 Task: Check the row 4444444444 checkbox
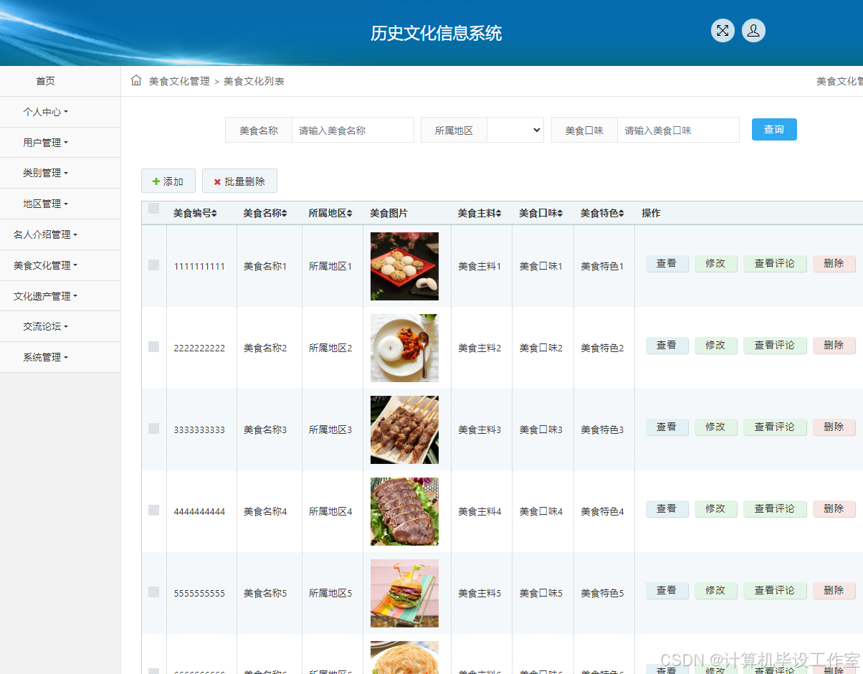pyautogui.click(x=153, y=510)
